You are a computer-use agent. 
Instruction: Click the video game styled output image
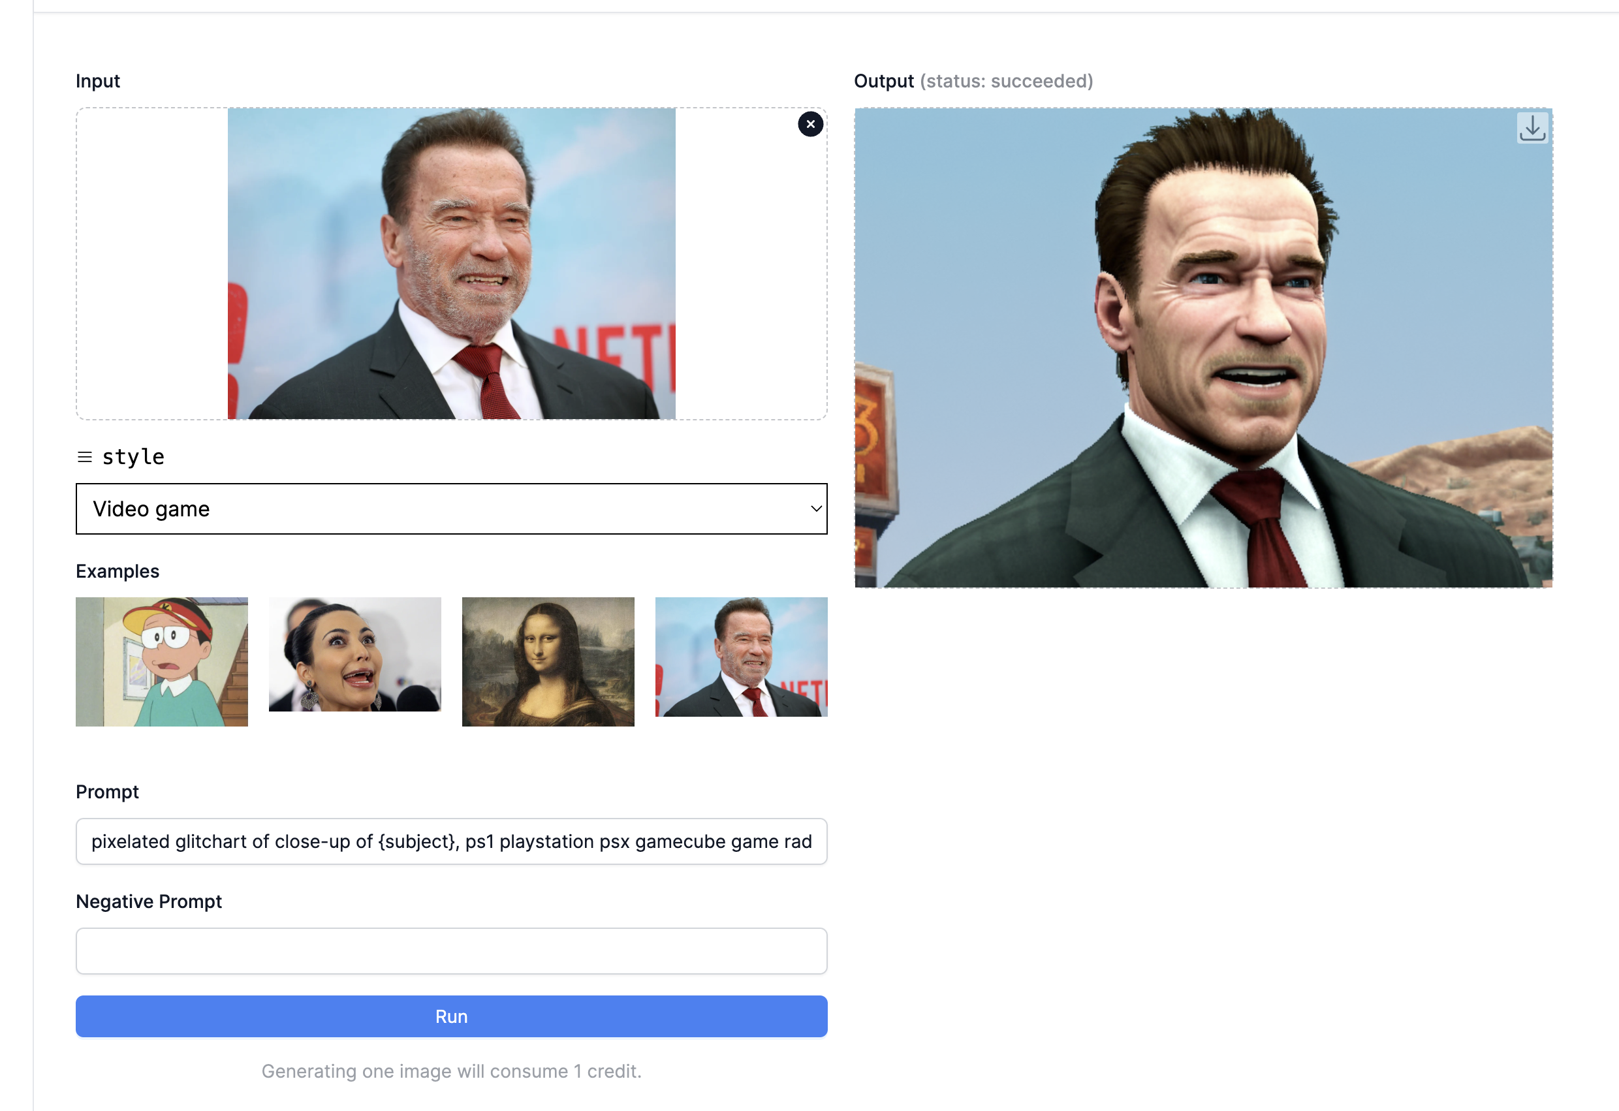[1203, 347]
